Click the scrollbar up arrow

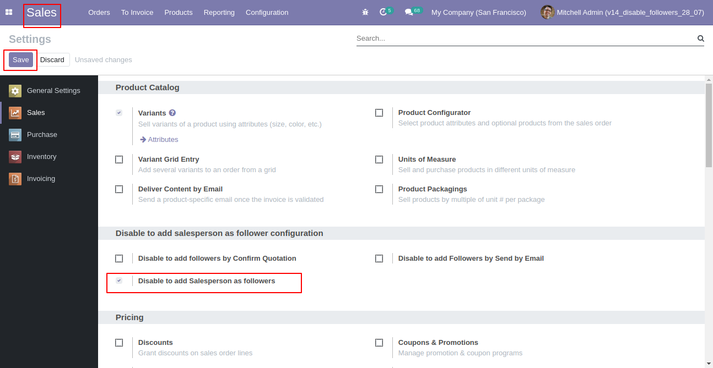(x=709, y=79)
